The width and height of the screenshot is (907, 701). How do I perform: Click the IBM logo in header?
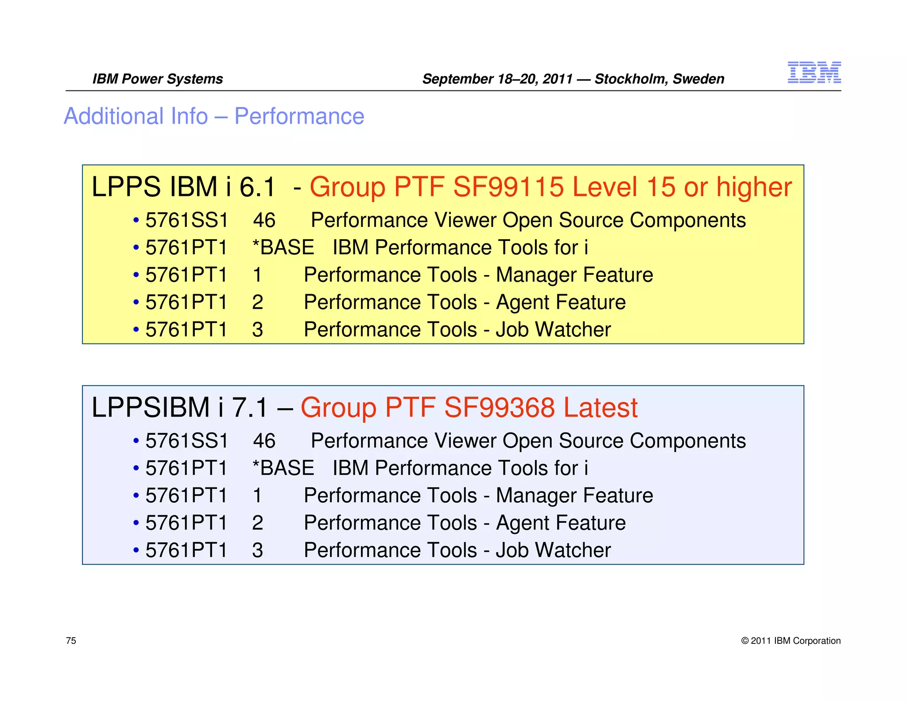814,72
